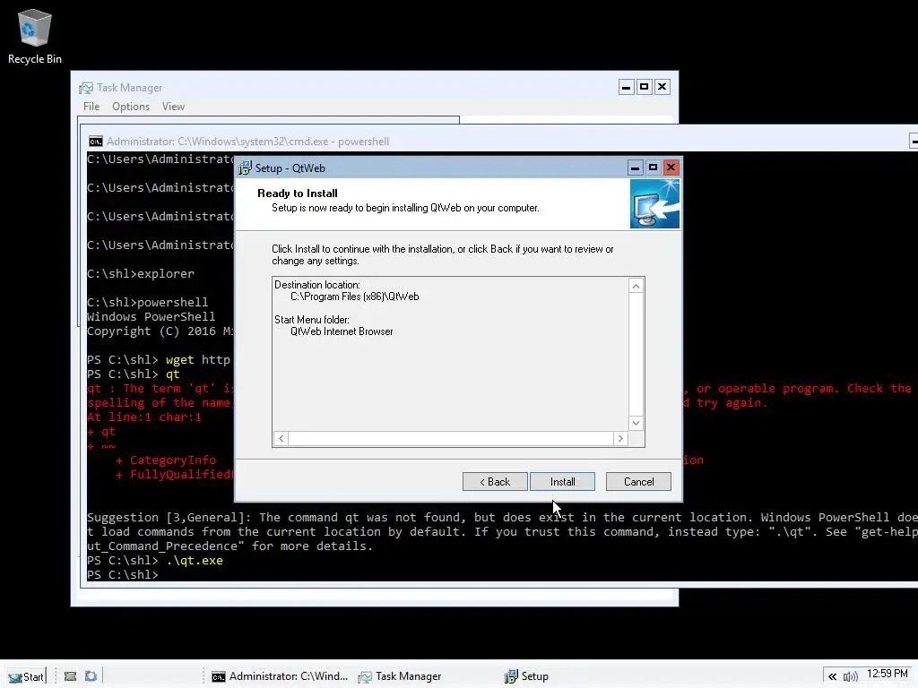
Task: Open Task Manager Options menu
Action: 131,107
